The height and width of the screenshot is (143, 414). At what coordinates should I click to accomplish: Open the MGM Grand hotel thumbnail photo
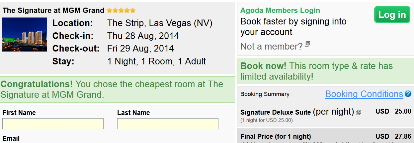click(25, 35)
